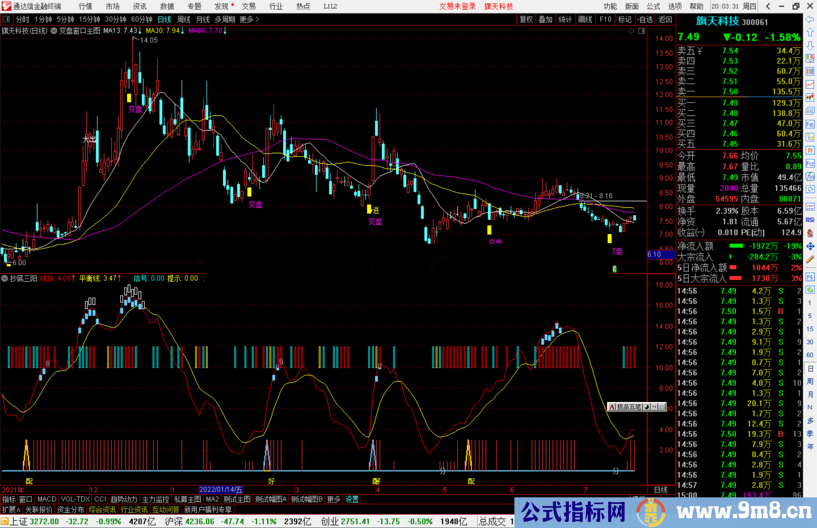Click the F12 trading sidebar icon
The height and width of the screenshot is (528, 817).
tap(810, 164)
